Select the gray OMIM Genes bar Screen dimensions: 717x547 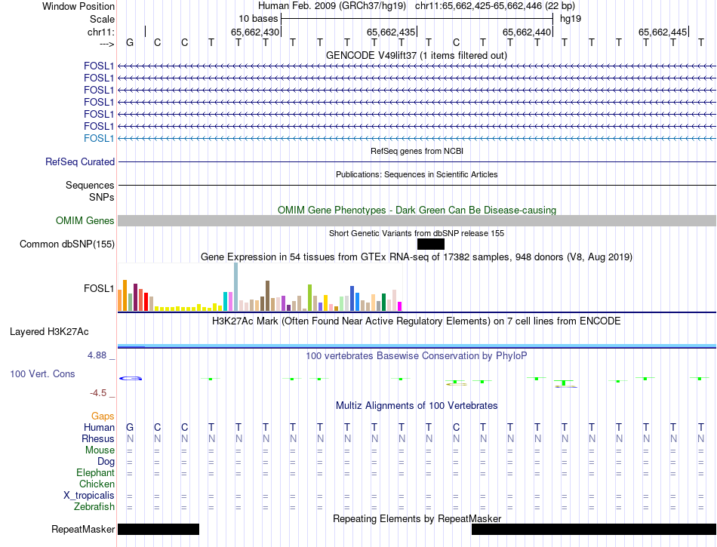417,221
